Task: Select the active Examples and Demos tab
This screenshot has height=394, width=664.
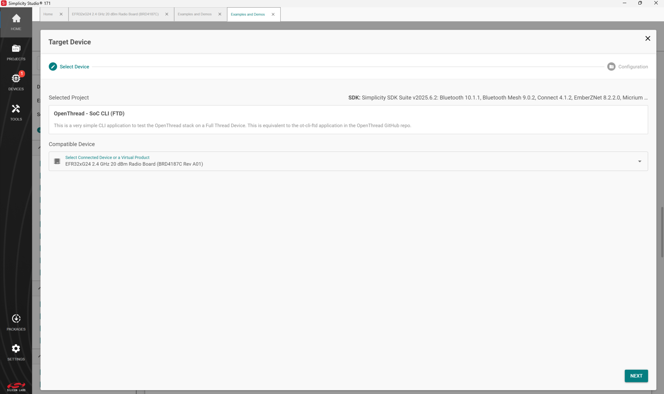Action: [248, 14]
